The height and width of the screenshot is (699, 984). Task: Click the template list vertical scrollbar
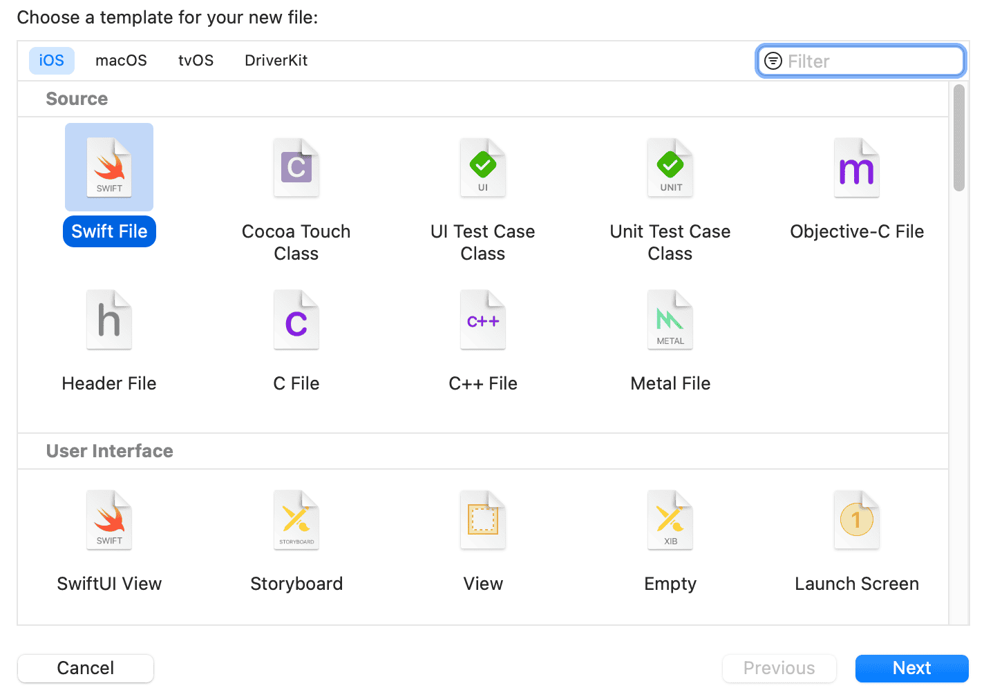click(x=958, y=137)
